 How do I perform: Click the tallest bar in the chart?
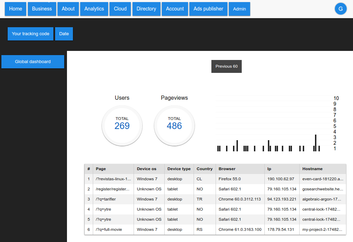pos(315,143)
